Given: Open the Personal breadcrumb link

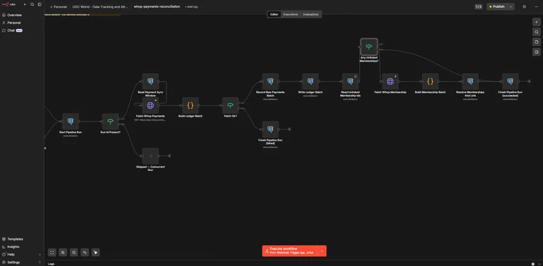Looking at the screenshot, I should coord(58,7).
